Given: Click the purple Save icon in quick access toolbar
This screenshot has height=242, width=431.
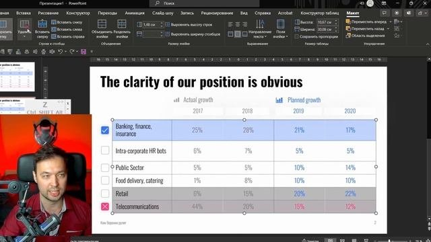Looking at the screenshot, I should [84, 52].
